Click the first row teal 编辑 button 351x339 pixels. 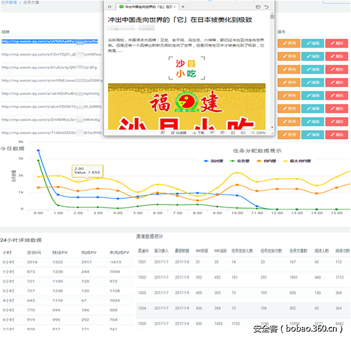(x=311, y=43)
